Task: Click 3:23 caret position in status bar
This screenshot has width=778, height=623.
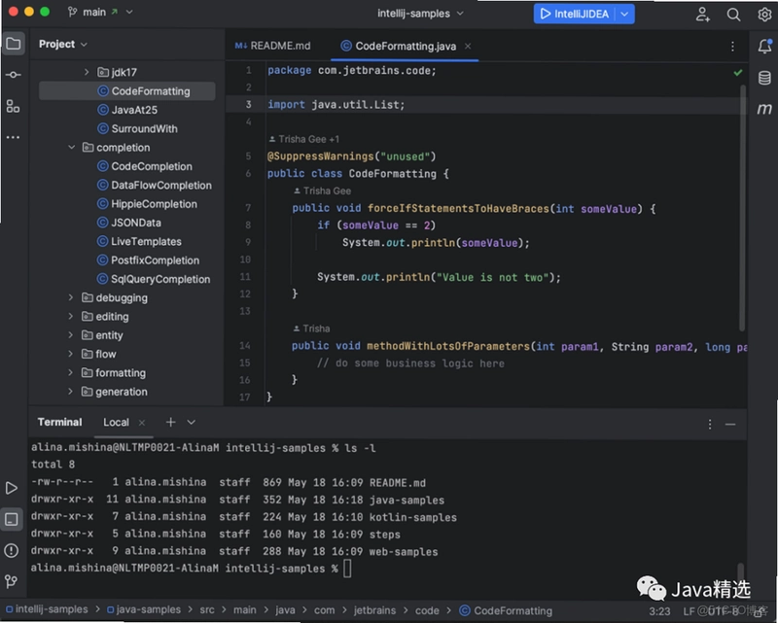Action: [x=659, y=611]
